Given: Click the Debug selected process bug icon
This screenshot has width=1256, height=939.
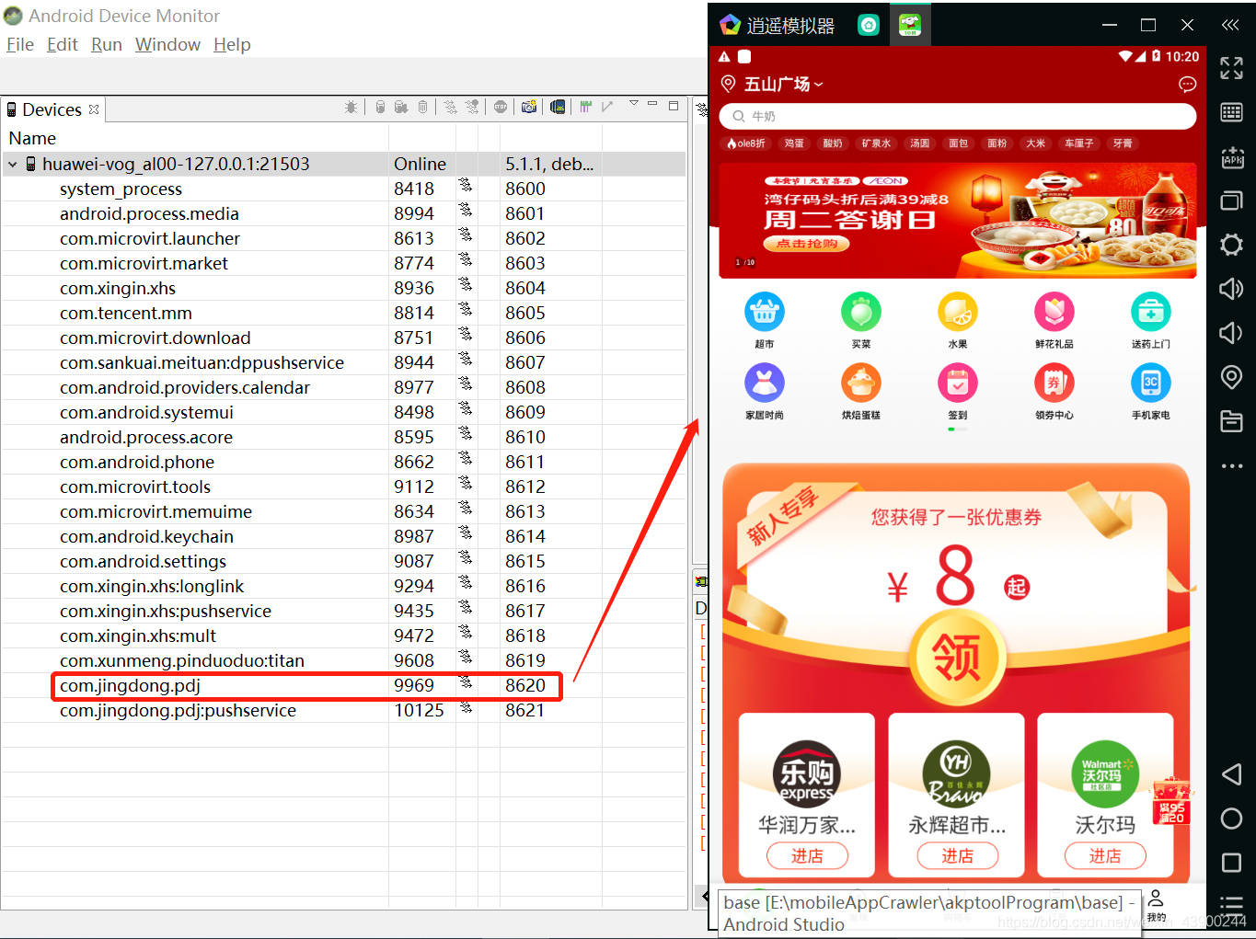Looking at the screenshot, I should (x=351, y=108).
